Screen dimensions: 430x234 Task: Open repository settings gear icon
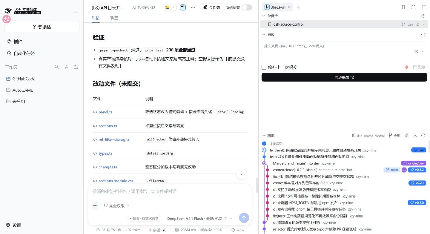(x=423, y=16)
